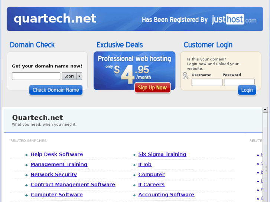Focus the Password input field
The height and width of the screenshot is (202, 270).
click(x=239, y=82)
